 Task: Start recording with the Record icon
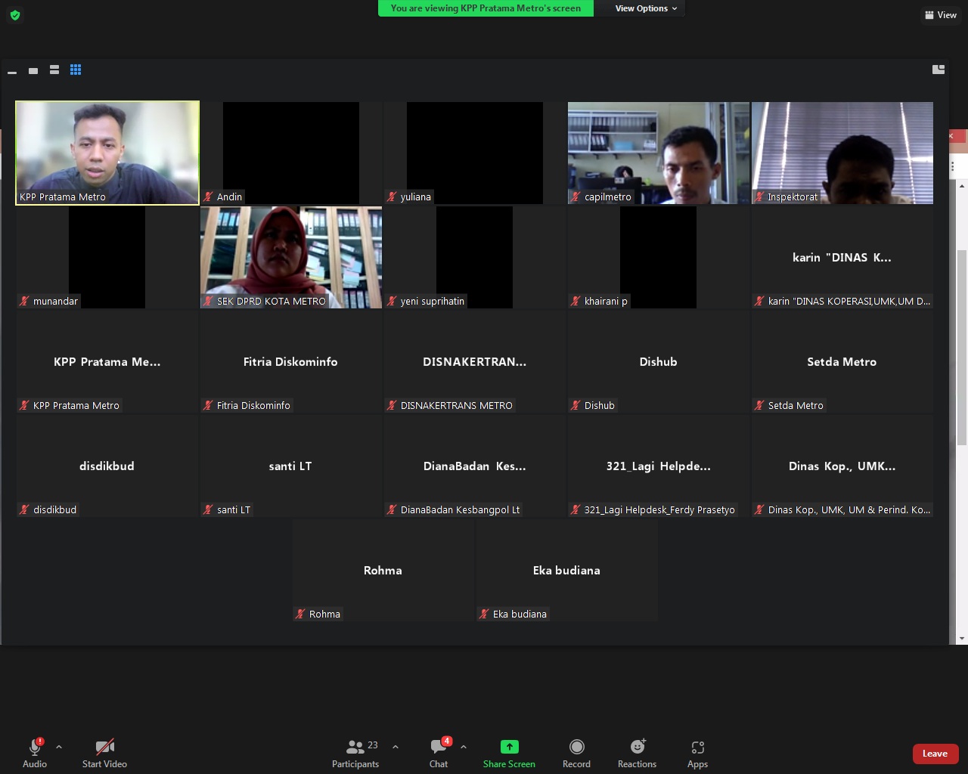pyautogui.click(x=576, y=748)
